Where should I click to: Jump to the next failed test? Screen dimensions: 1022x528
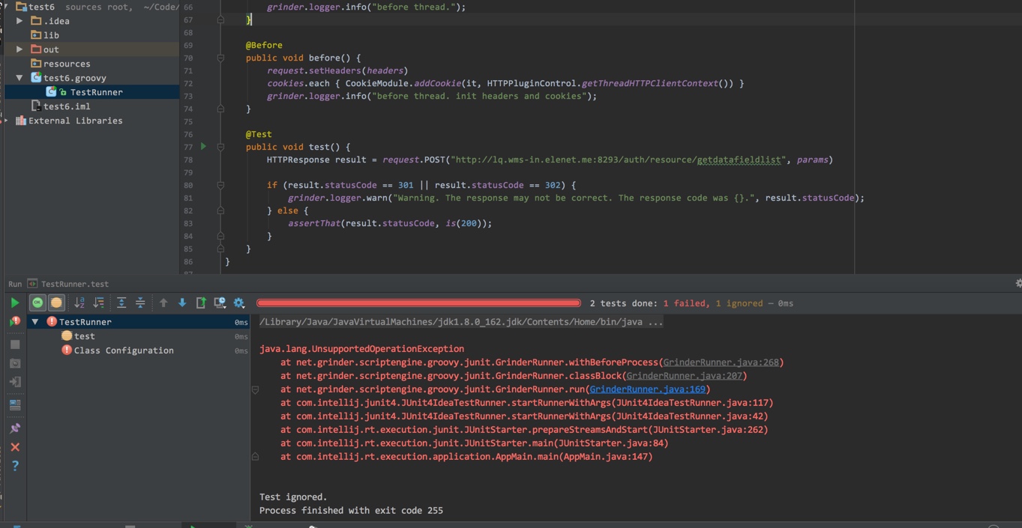182,303
